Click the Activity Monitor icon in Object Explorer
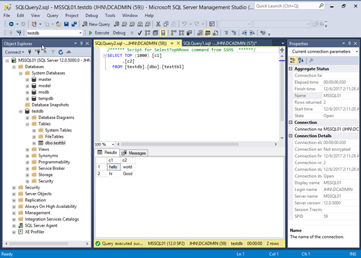Image resolution: width=361 pixels, height=258 pixels. click(x=68, y=52)
